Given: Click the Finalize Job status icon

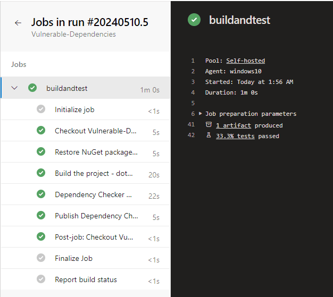Looking at the screenshot, I should tap(41, 258).
